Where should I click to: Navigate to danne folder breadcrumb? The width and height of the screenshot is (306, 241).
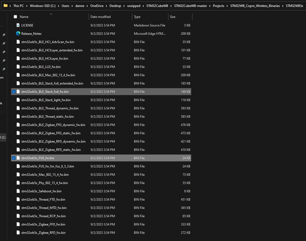pos(80,6)
